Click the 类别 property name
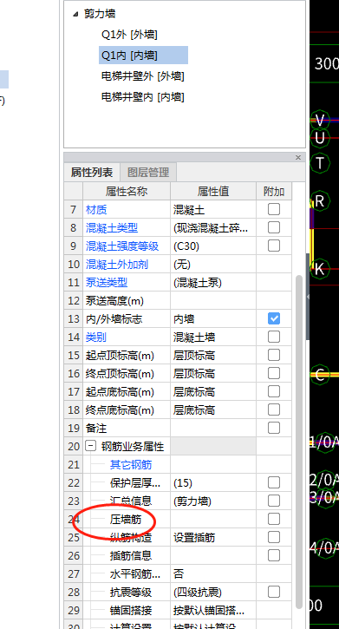Image resolution: width=339 pixels, height=629 pixels. [x=95, y=337]
